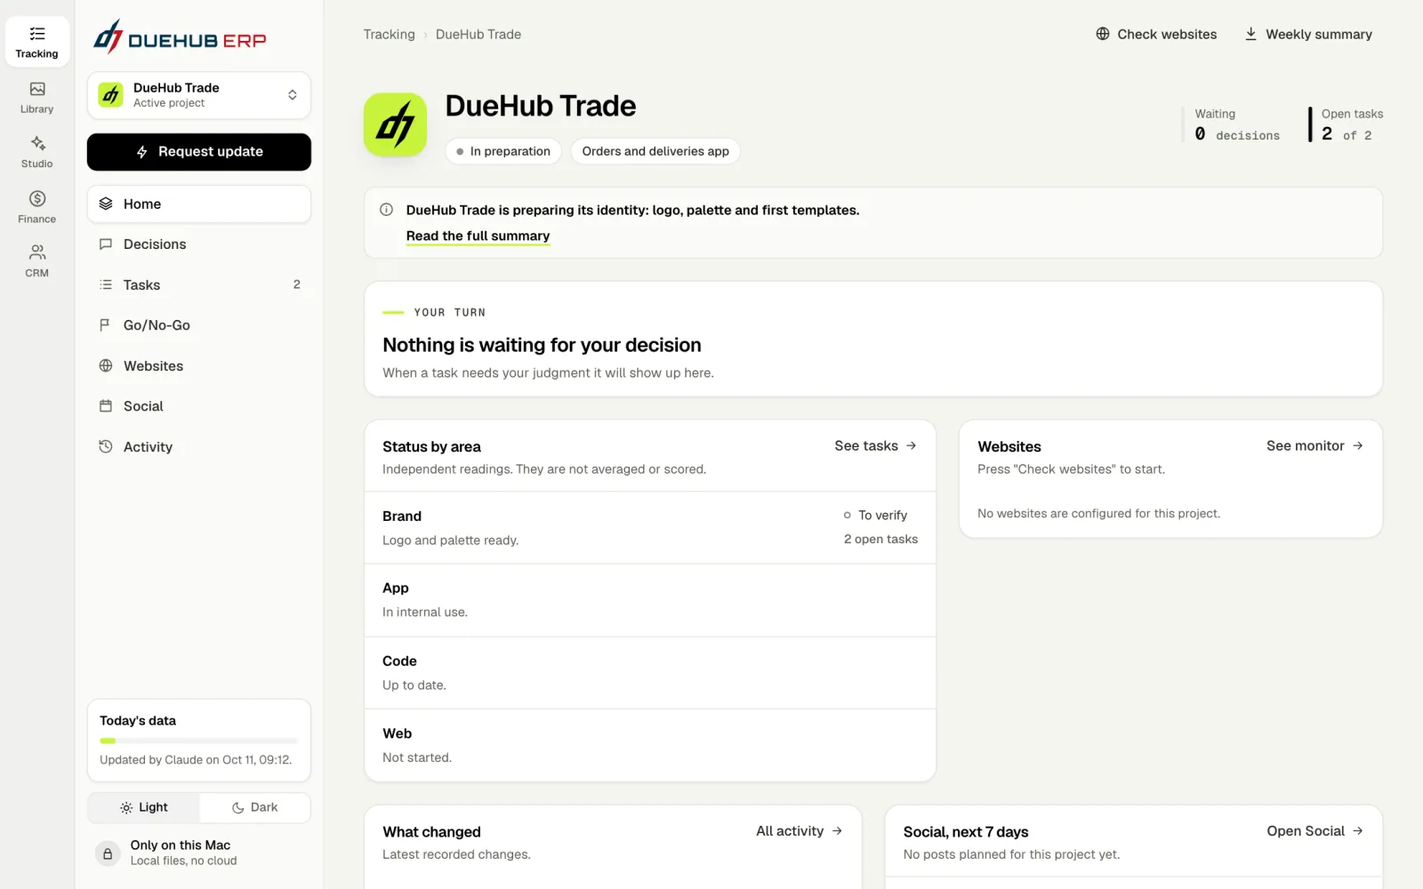Open the CRM people icon

coord(37,252)
